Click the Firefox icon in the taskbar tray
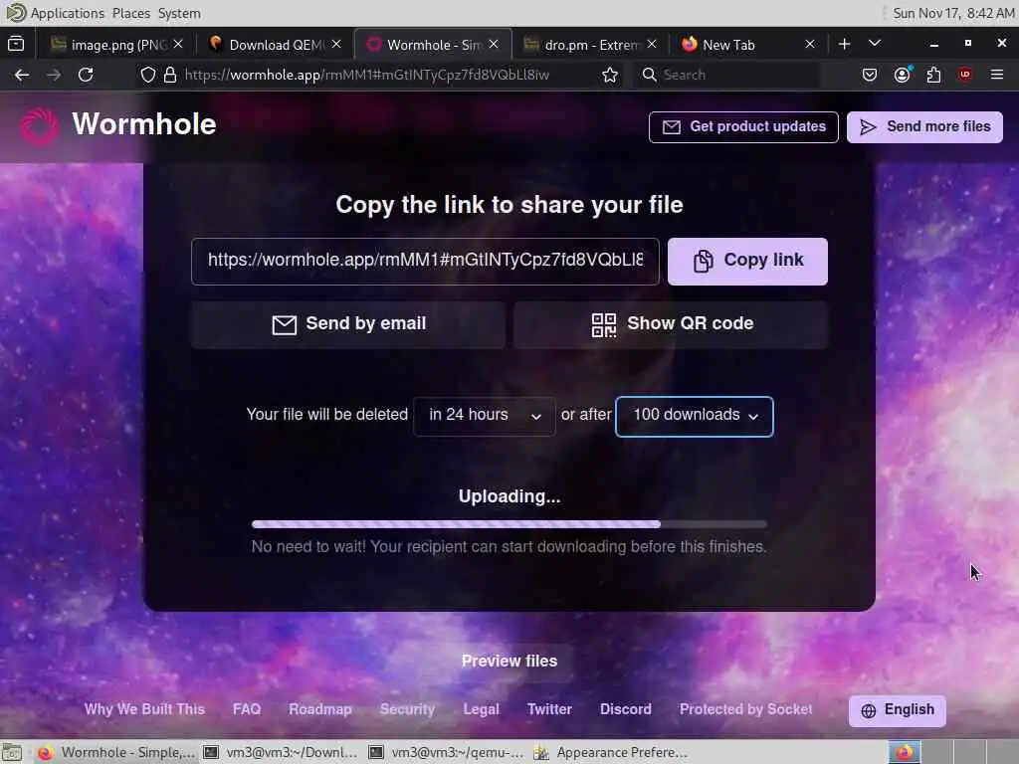Screen dimensions: 1019x764 905,752
